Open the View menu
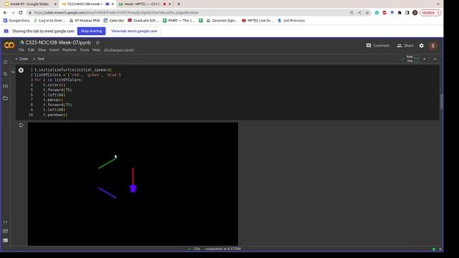The height and width of the screenshot is (258, 459). [42, 50]
